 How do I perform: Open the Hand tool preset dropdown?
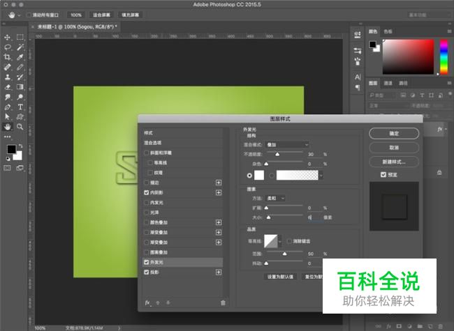tap(19, 15)
